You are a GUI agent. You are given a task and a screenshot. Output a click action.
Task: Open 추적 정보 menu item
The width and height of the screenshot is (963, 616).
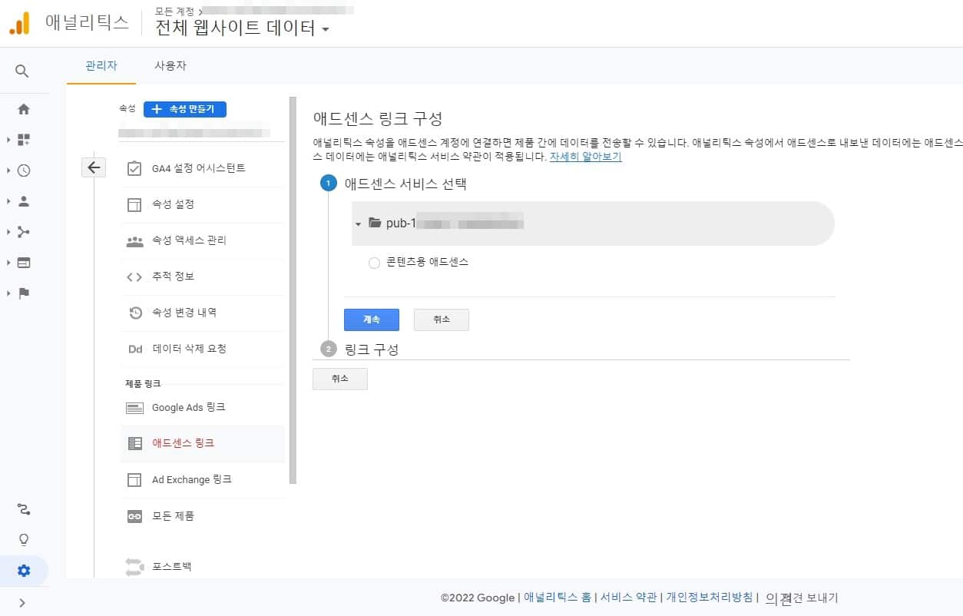(x=202, y=277)
